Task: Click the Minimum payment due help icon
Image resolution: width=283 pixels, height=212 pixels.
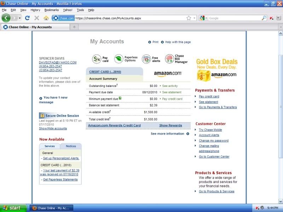Action: coord(120,98)
